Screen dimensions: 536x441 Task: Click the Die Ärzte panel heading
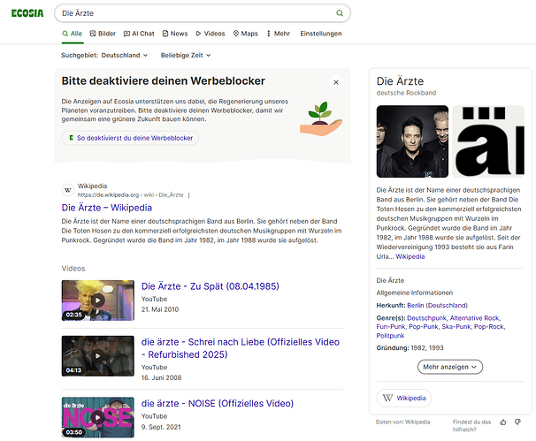[x=400, y=81]
